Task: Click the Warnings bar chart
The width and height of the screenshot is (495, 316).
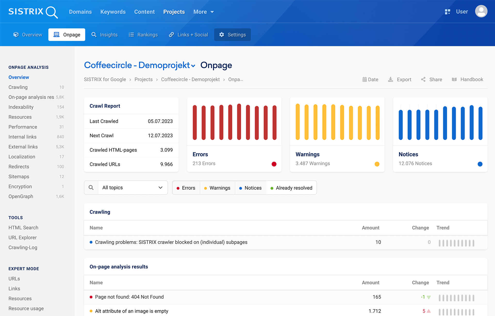Action: point(337,122)
